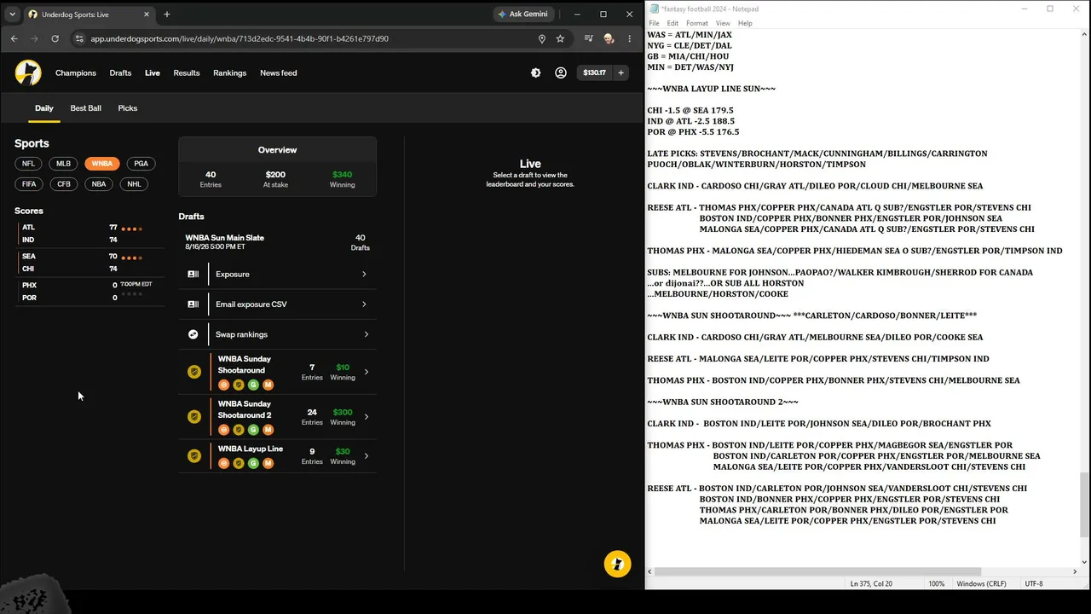This screenshot has width=1091, height=614.
Task: Open Drafts in top navigation
Action: point(120,72)
